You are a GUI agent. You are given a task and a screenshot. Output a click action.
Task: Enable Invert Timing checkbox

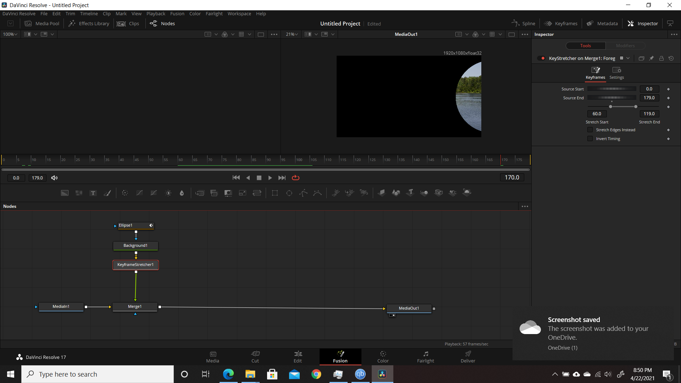coord(590,139)
